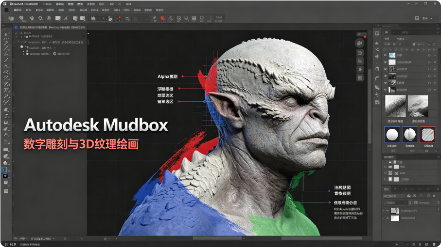Open the last menu in the second menu row

click(x=160, y=10)
